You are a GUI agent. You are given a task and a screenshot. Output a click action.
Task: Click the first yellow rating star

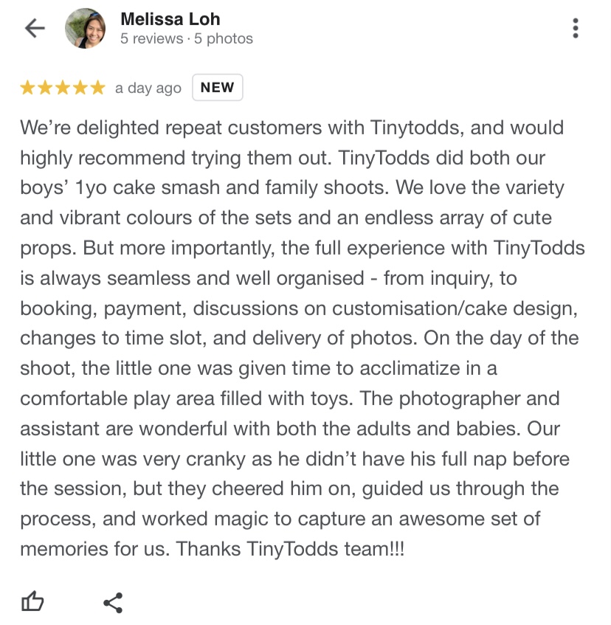(27, 87)
